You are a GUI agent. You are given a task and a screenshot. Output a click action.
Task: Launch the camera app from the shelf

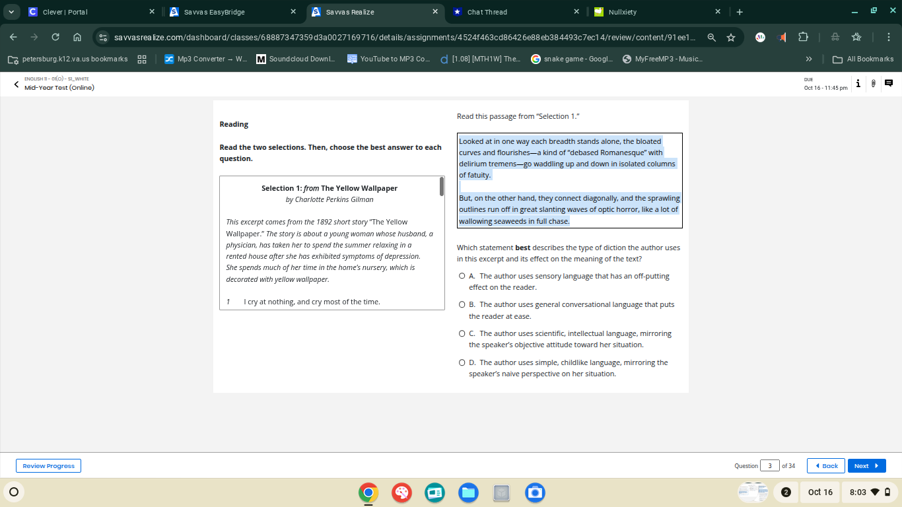[x=535, y=492]
